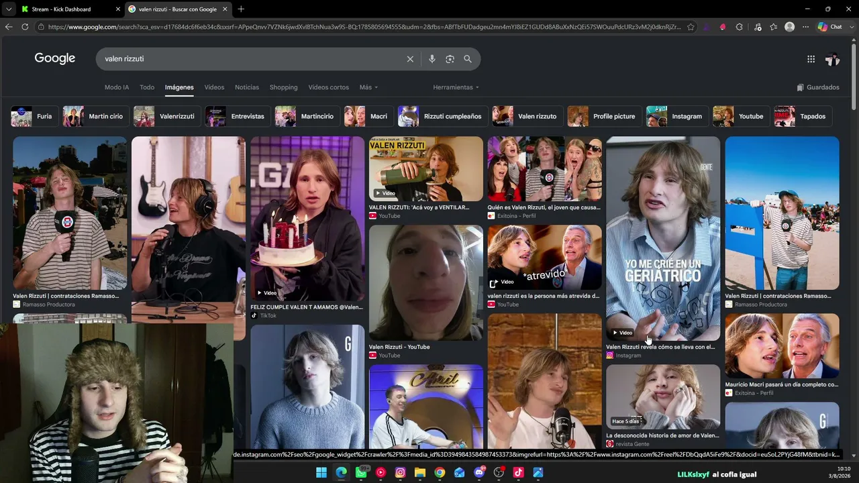Close the Stream - Kick Dashboard tab

pos(118,9)
